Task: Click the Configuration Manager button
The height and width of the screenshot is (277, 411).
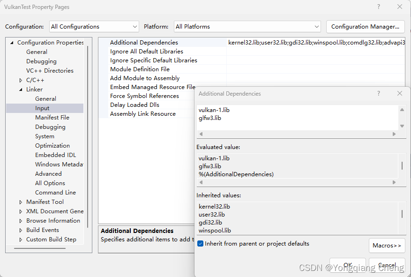Action: (x=365, y=26)
